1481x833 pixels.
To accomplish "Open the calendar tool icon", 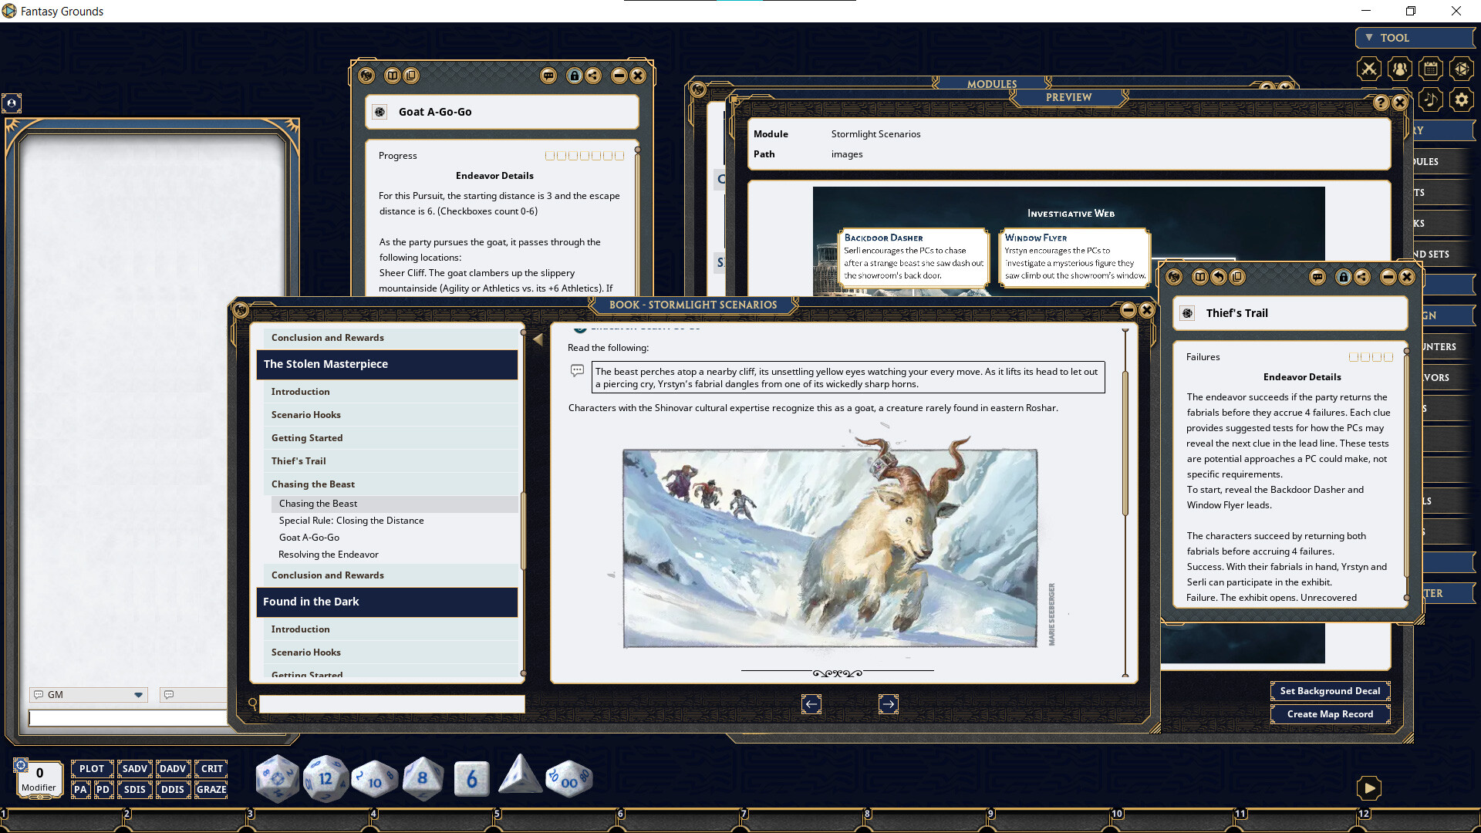I will [x=1431, y=69].
